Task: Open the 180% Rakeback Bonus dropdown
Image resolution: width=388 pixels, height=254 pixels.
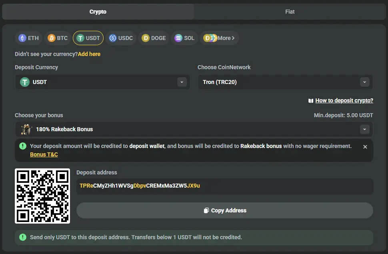Action: click(194, 129)
